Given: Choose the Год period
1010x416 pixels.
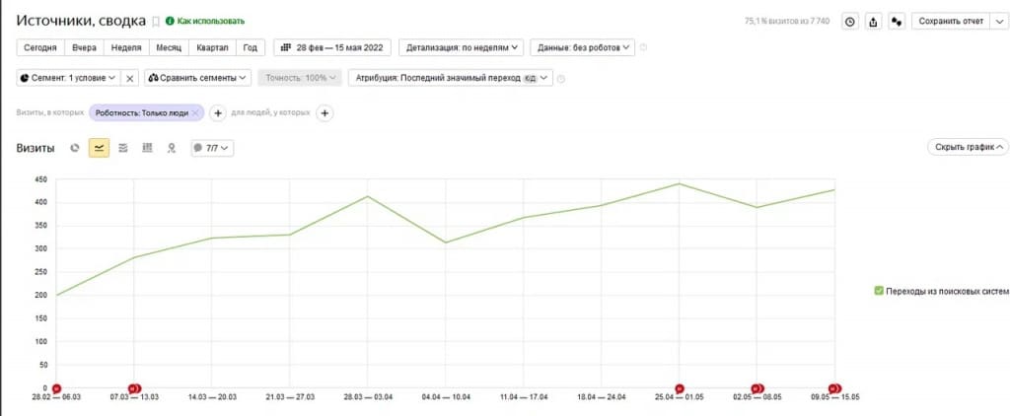Looking at the screenshot, I should (x=251, y=47).
